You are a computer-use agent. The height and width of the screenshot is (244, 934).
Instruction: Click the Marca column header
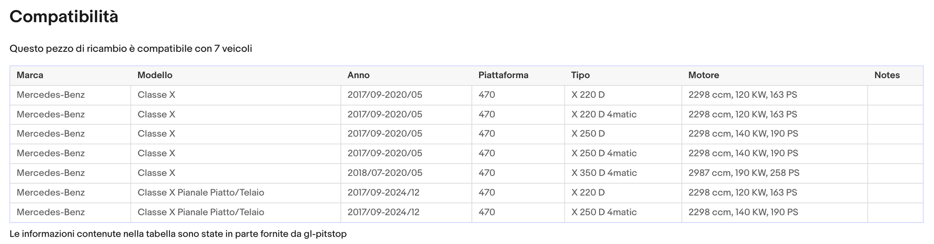30,75
